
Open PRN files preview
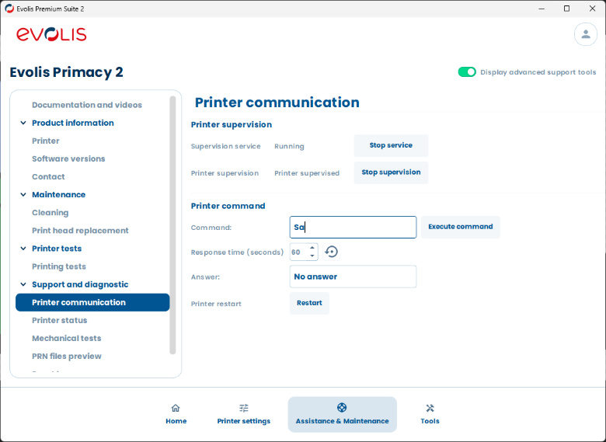click(x=67, y=357)
